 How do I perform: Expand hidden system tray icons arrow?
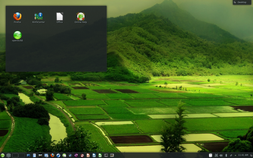pyautogui.click(x=235, y=155)
